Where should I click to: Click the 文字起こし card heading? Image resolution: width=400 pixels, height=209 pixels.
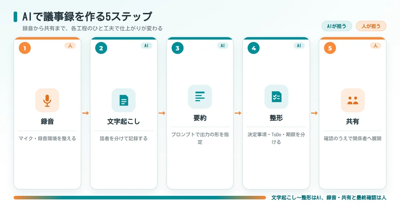tap(124, 121)
